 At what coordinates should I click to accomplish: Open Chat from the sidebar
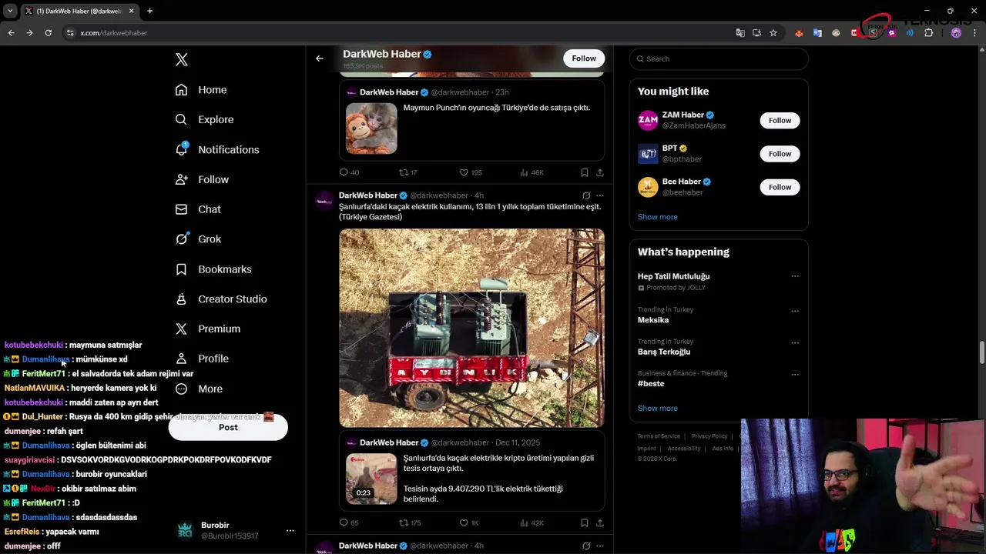pyautogui.click(x=198, y=209)
